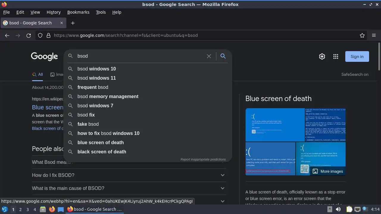This screenshot has height=214, width=381.
Task: Click the forward navigation arrow
Action: (x=18, y=35)
